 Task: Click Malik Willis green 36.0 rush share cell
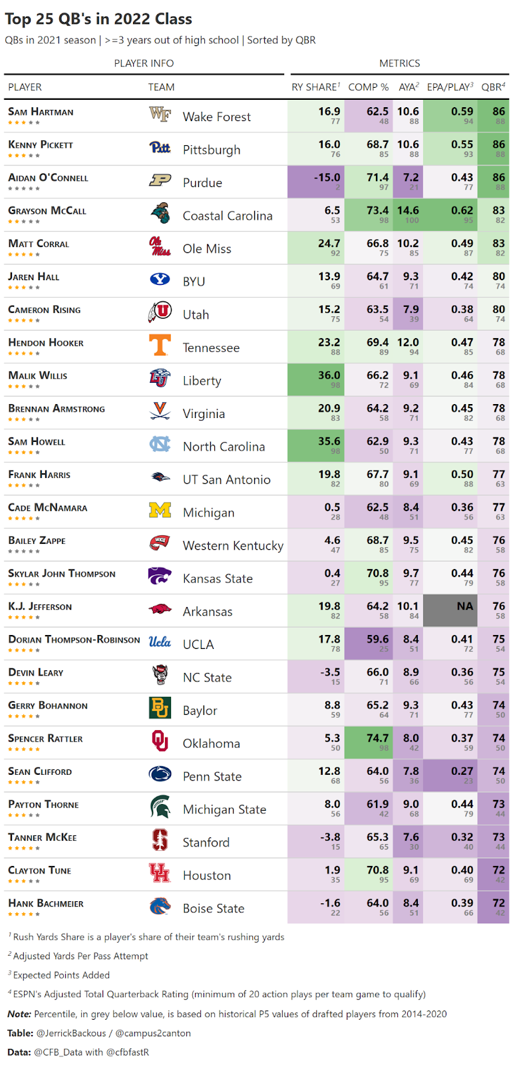[316, 379]
